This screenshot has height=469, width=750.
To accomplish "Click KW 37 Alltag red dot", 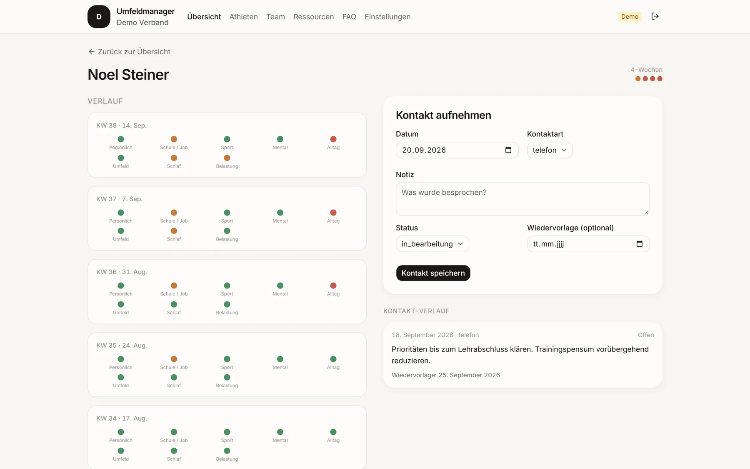I will coord(333,213).
